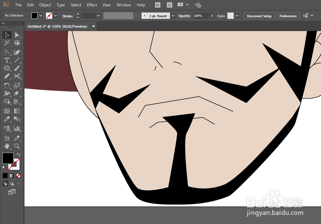Choose the Scissors tool

pyautogui.click(x=17, y=76)
